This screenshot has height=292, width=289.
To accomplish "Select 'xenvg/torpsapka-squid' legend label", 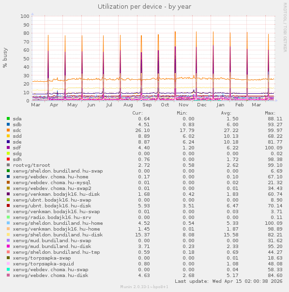I will click(x=43, y=264).
